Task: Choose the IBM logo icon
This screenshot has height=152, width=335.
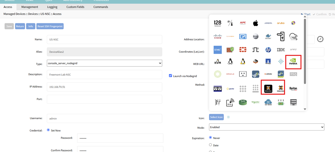Action: (x=281, y=50)
